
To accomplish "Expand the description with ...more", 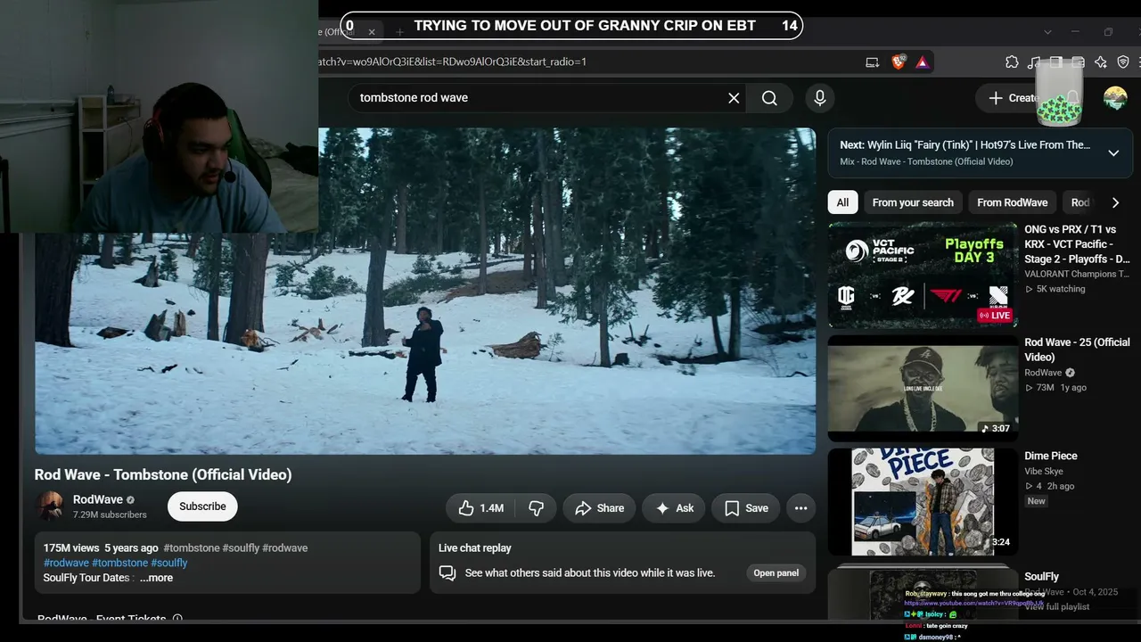I will [156, 578].
